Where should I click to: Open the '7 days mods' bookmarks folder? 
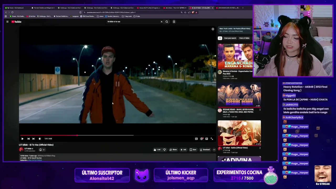click(x=127, y=16)
